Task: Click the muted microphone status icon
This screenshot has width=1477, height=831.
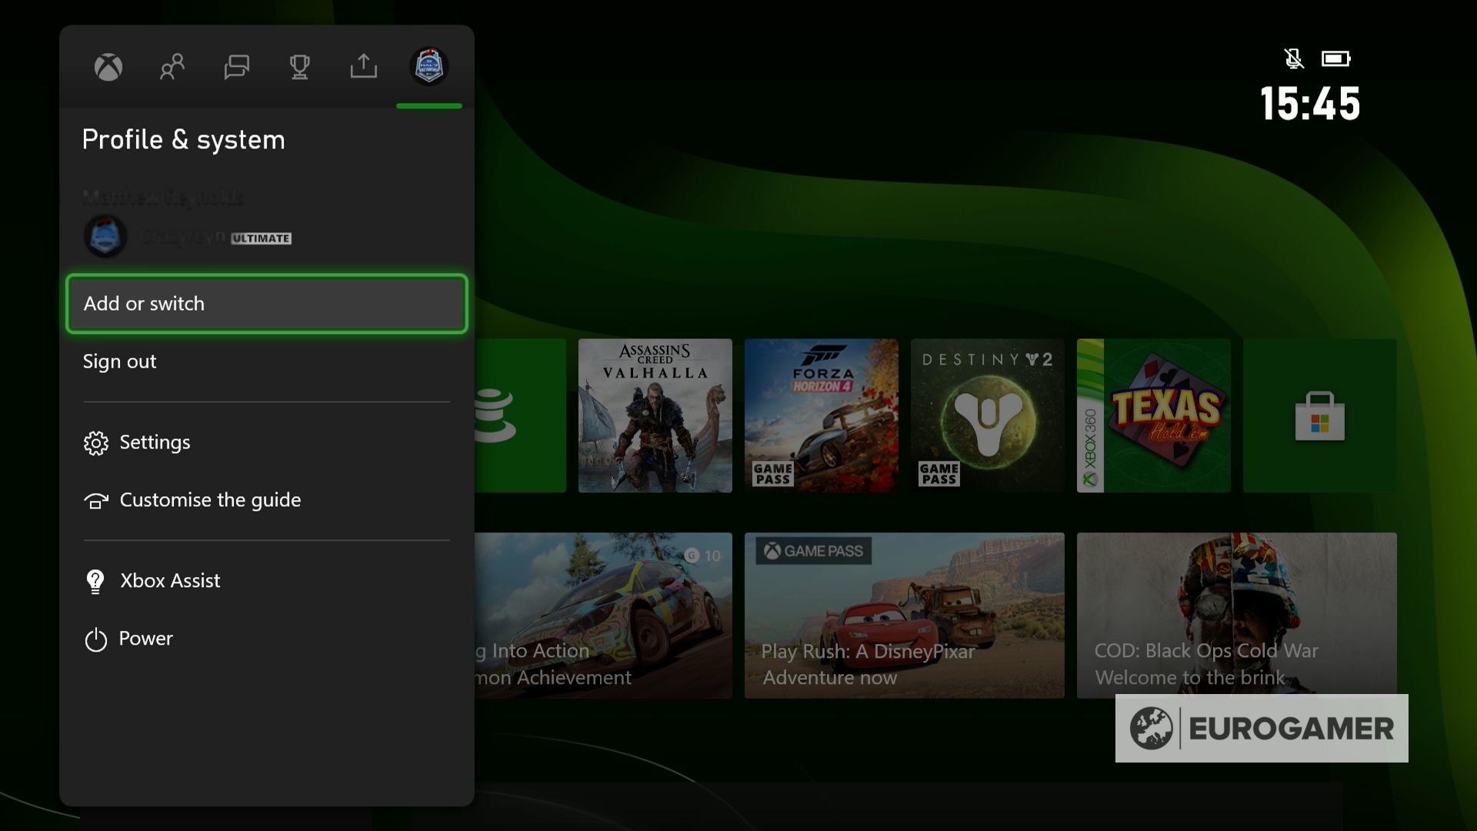Action: click(x=1295, y=58)
